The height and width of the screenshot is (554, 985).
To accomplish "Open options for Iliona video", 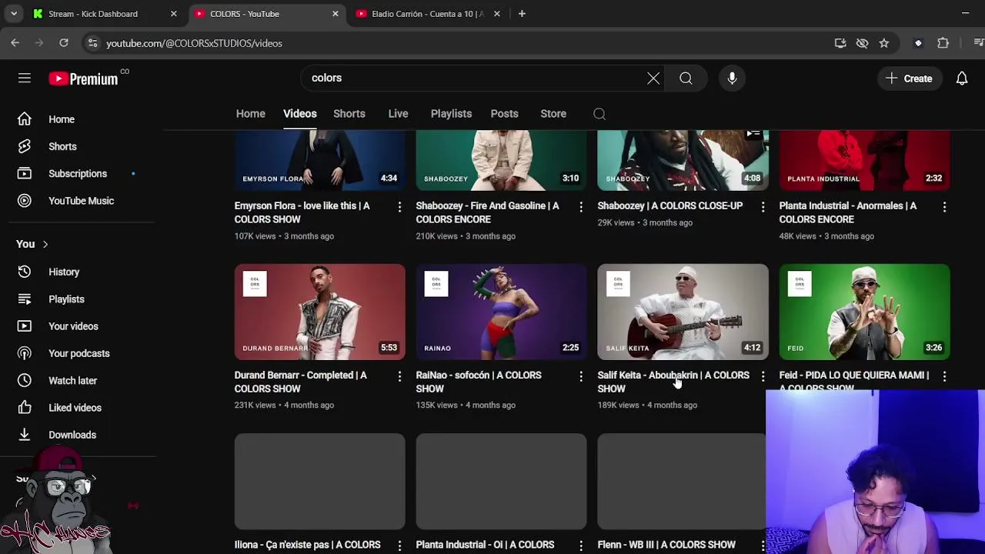I will tap(399, 545).
